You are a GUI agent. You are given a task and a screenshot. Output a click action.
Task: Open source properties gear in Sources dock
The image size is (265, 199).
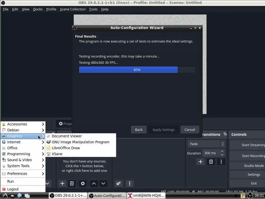tap(83, 183)
